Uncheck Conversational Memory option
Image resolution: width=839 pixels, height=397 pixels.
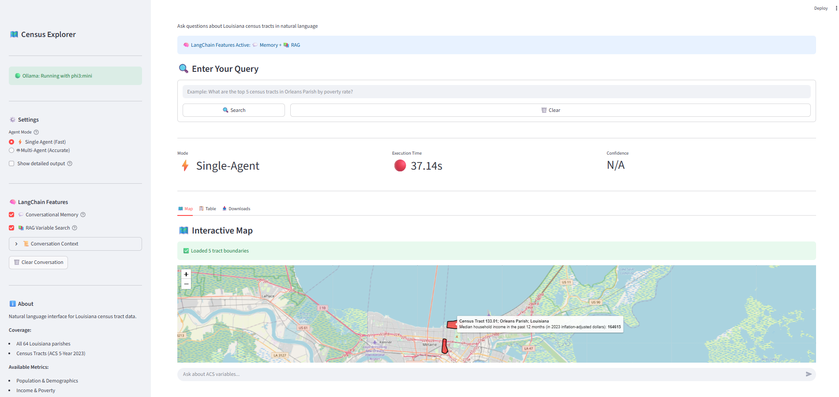[x=11, y=215]
